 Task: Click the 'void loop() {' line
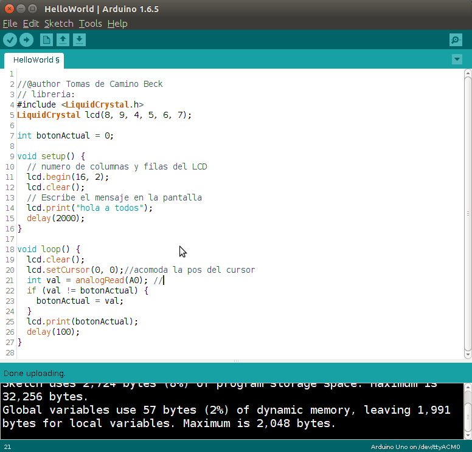click(x=49, y=249)
